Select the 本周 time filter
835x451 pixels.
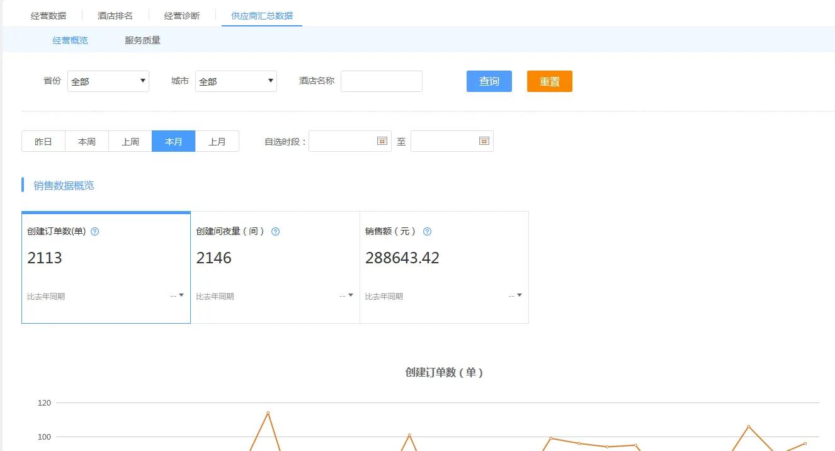pos(87,141)
